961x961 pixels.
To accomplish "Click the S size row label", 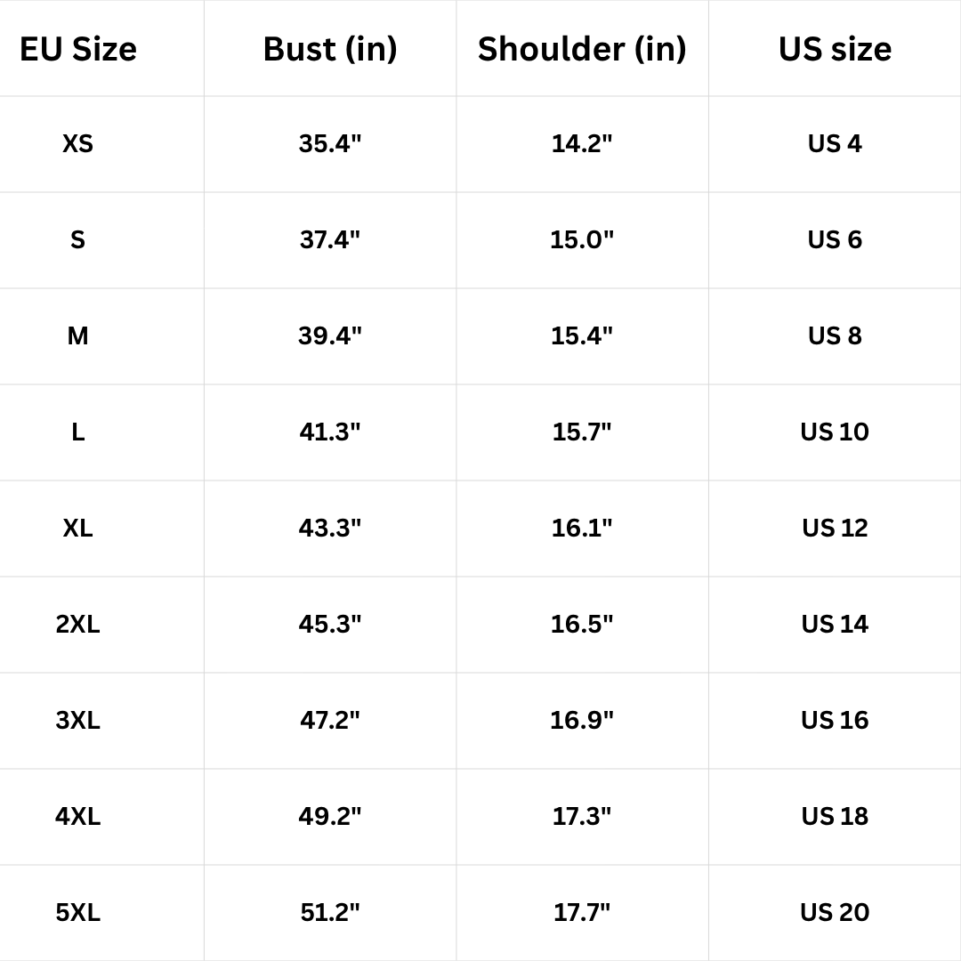I will 78,239.
